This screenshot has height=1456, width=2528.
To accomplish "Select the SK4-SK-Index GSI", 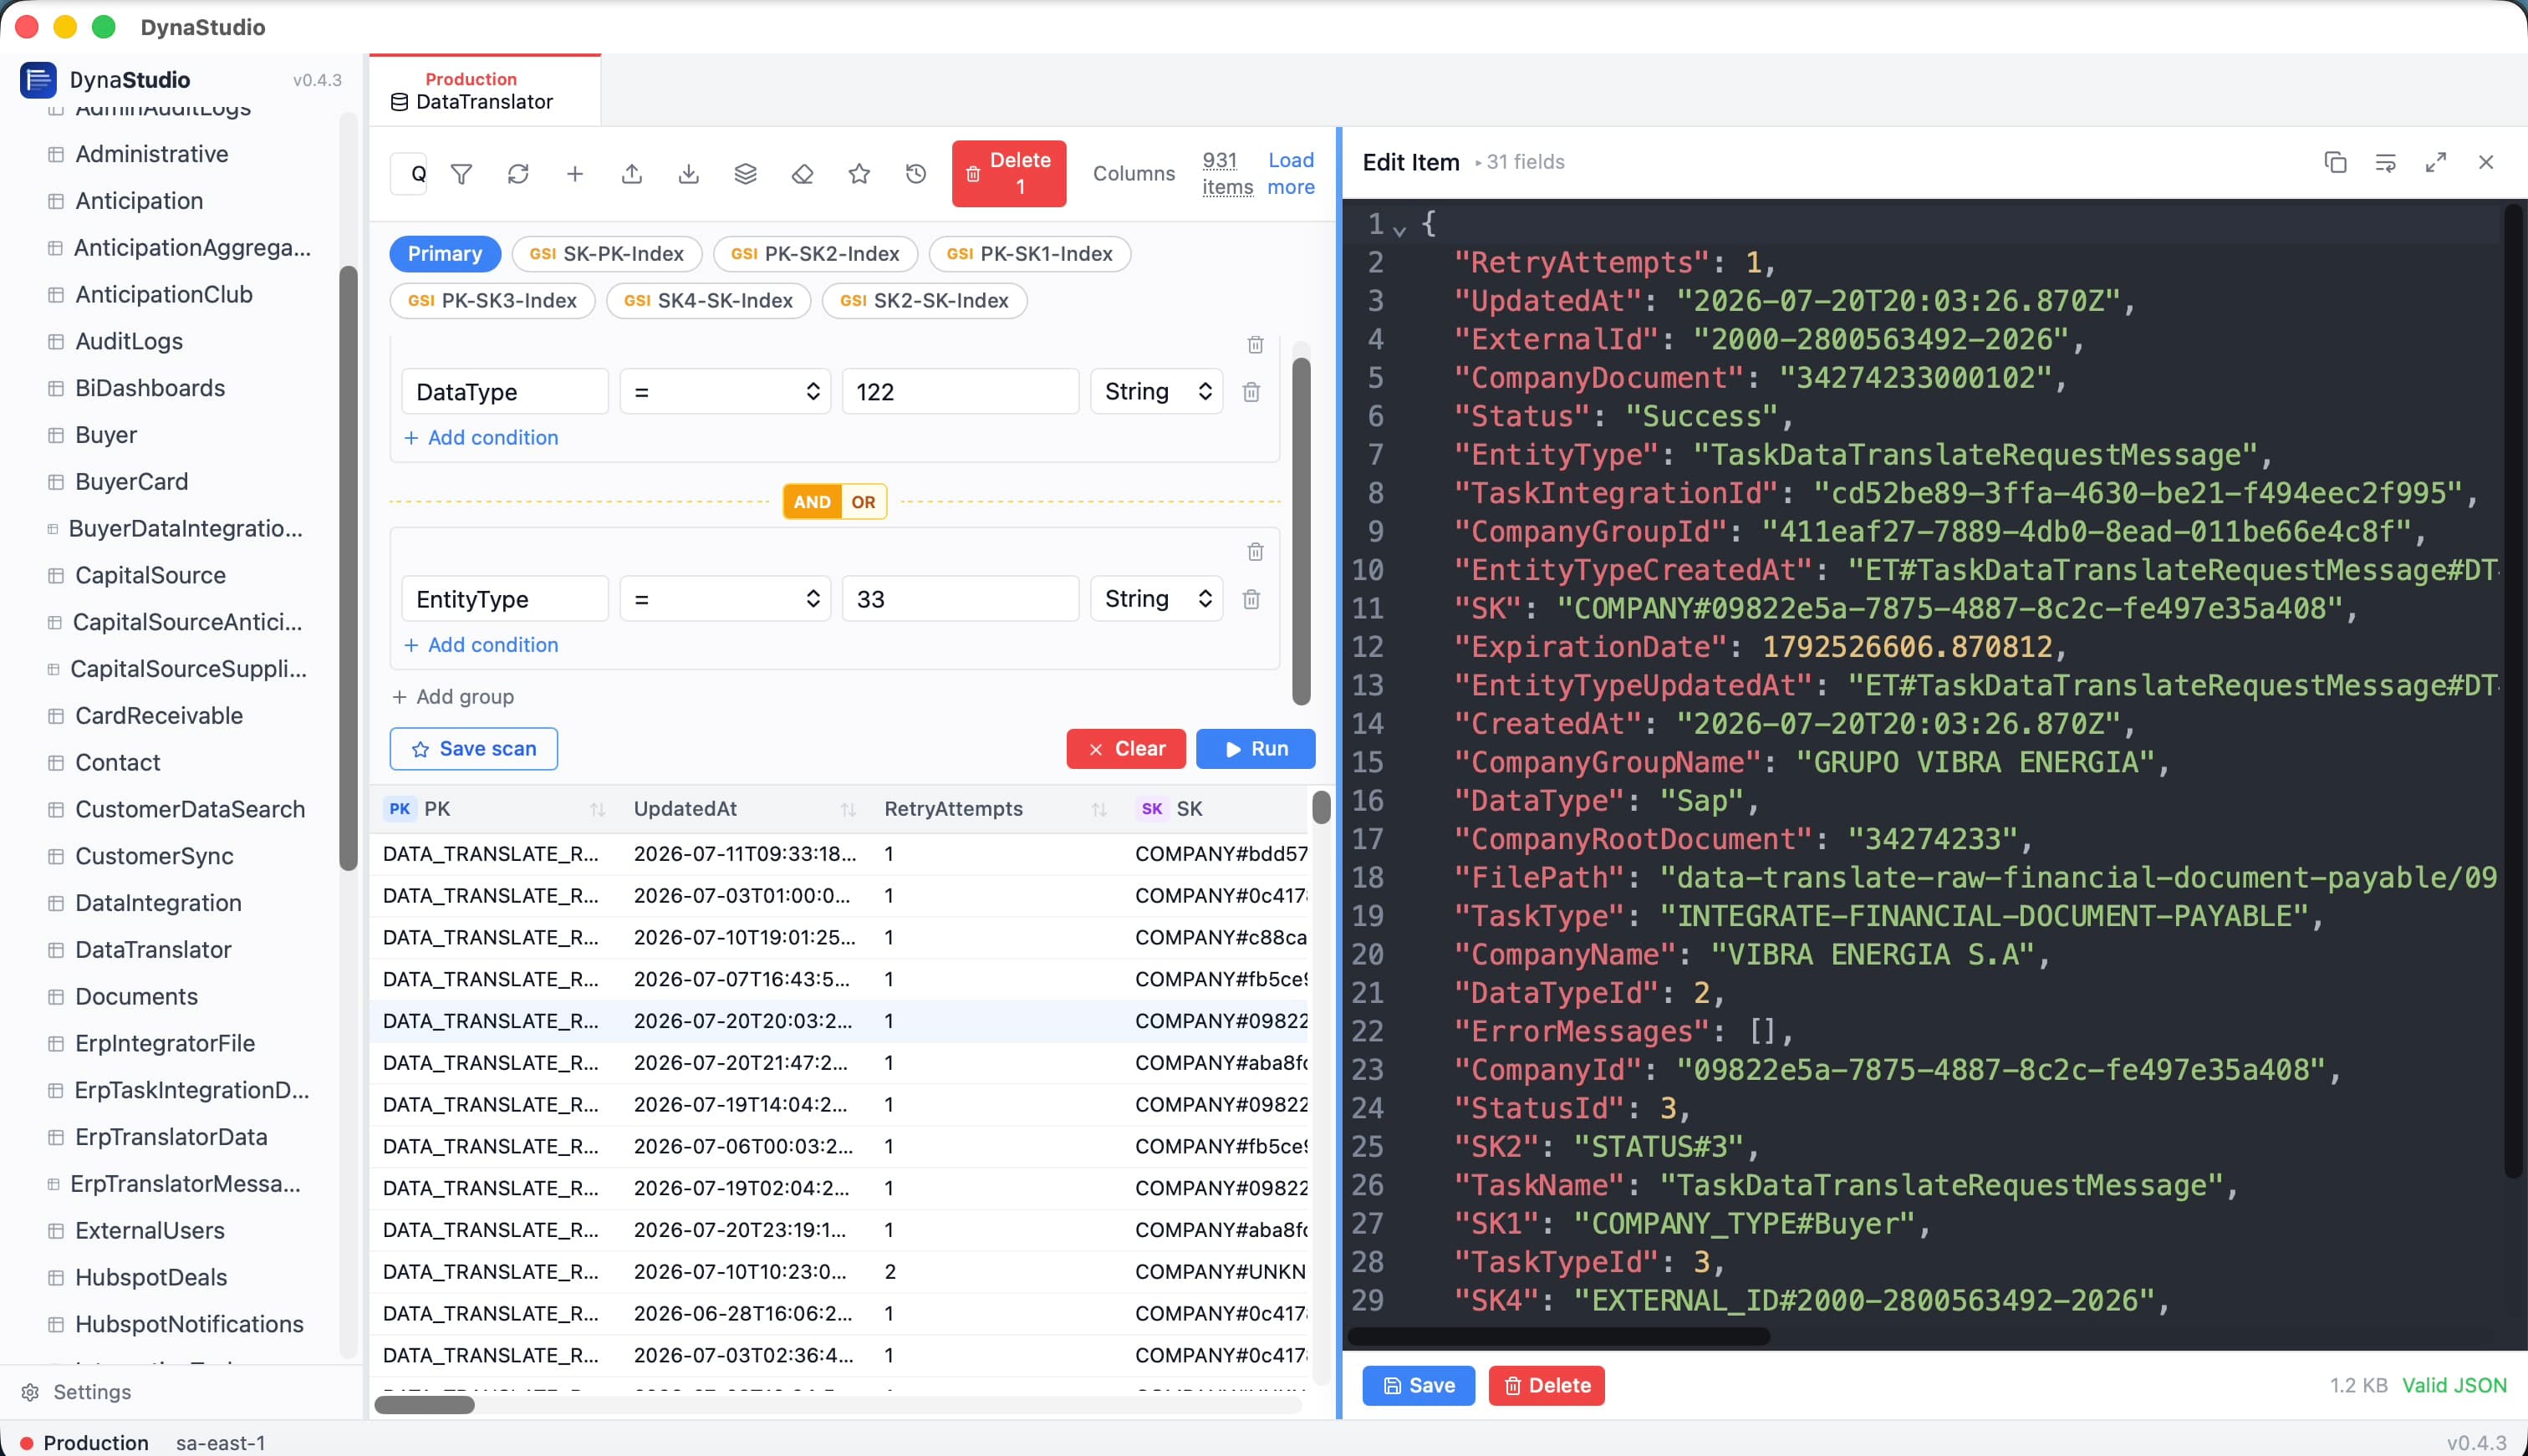I will tap(708, 301).
